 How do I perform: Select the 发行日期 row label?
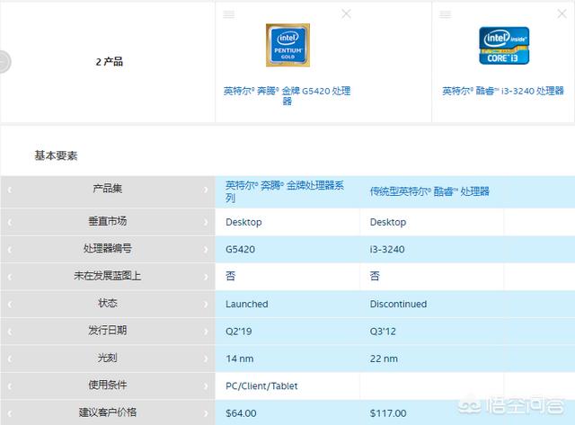(108, 331)
